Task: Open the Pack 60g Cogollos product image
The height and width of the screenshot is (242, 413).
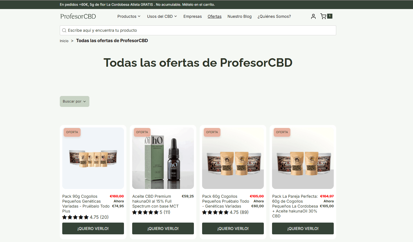Action: tap(233, 158)
